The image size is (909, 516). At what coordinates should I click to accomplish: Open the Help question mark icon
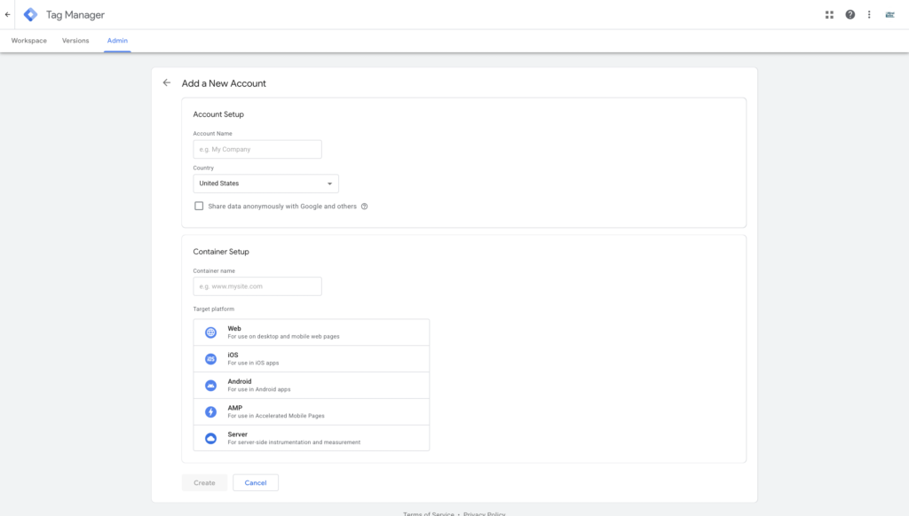pyautogui.click(x=850, y=14)
